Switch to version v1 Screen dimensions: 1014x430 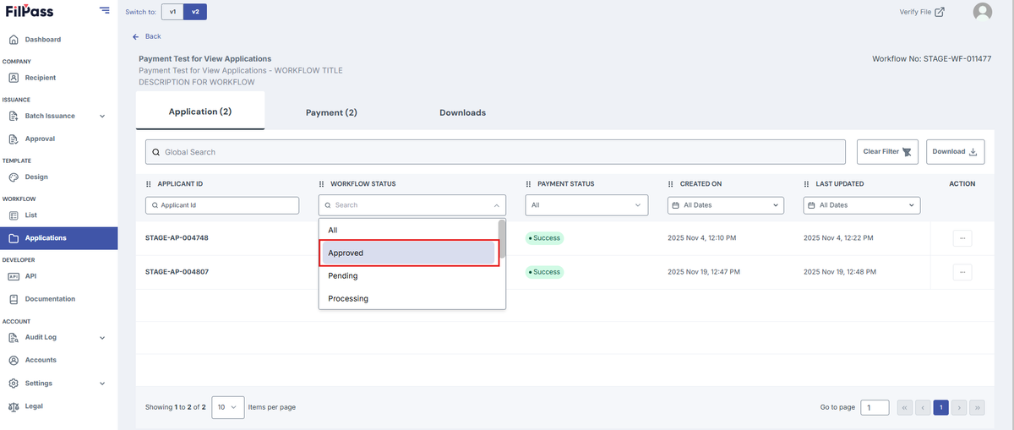tap(172, 12)
